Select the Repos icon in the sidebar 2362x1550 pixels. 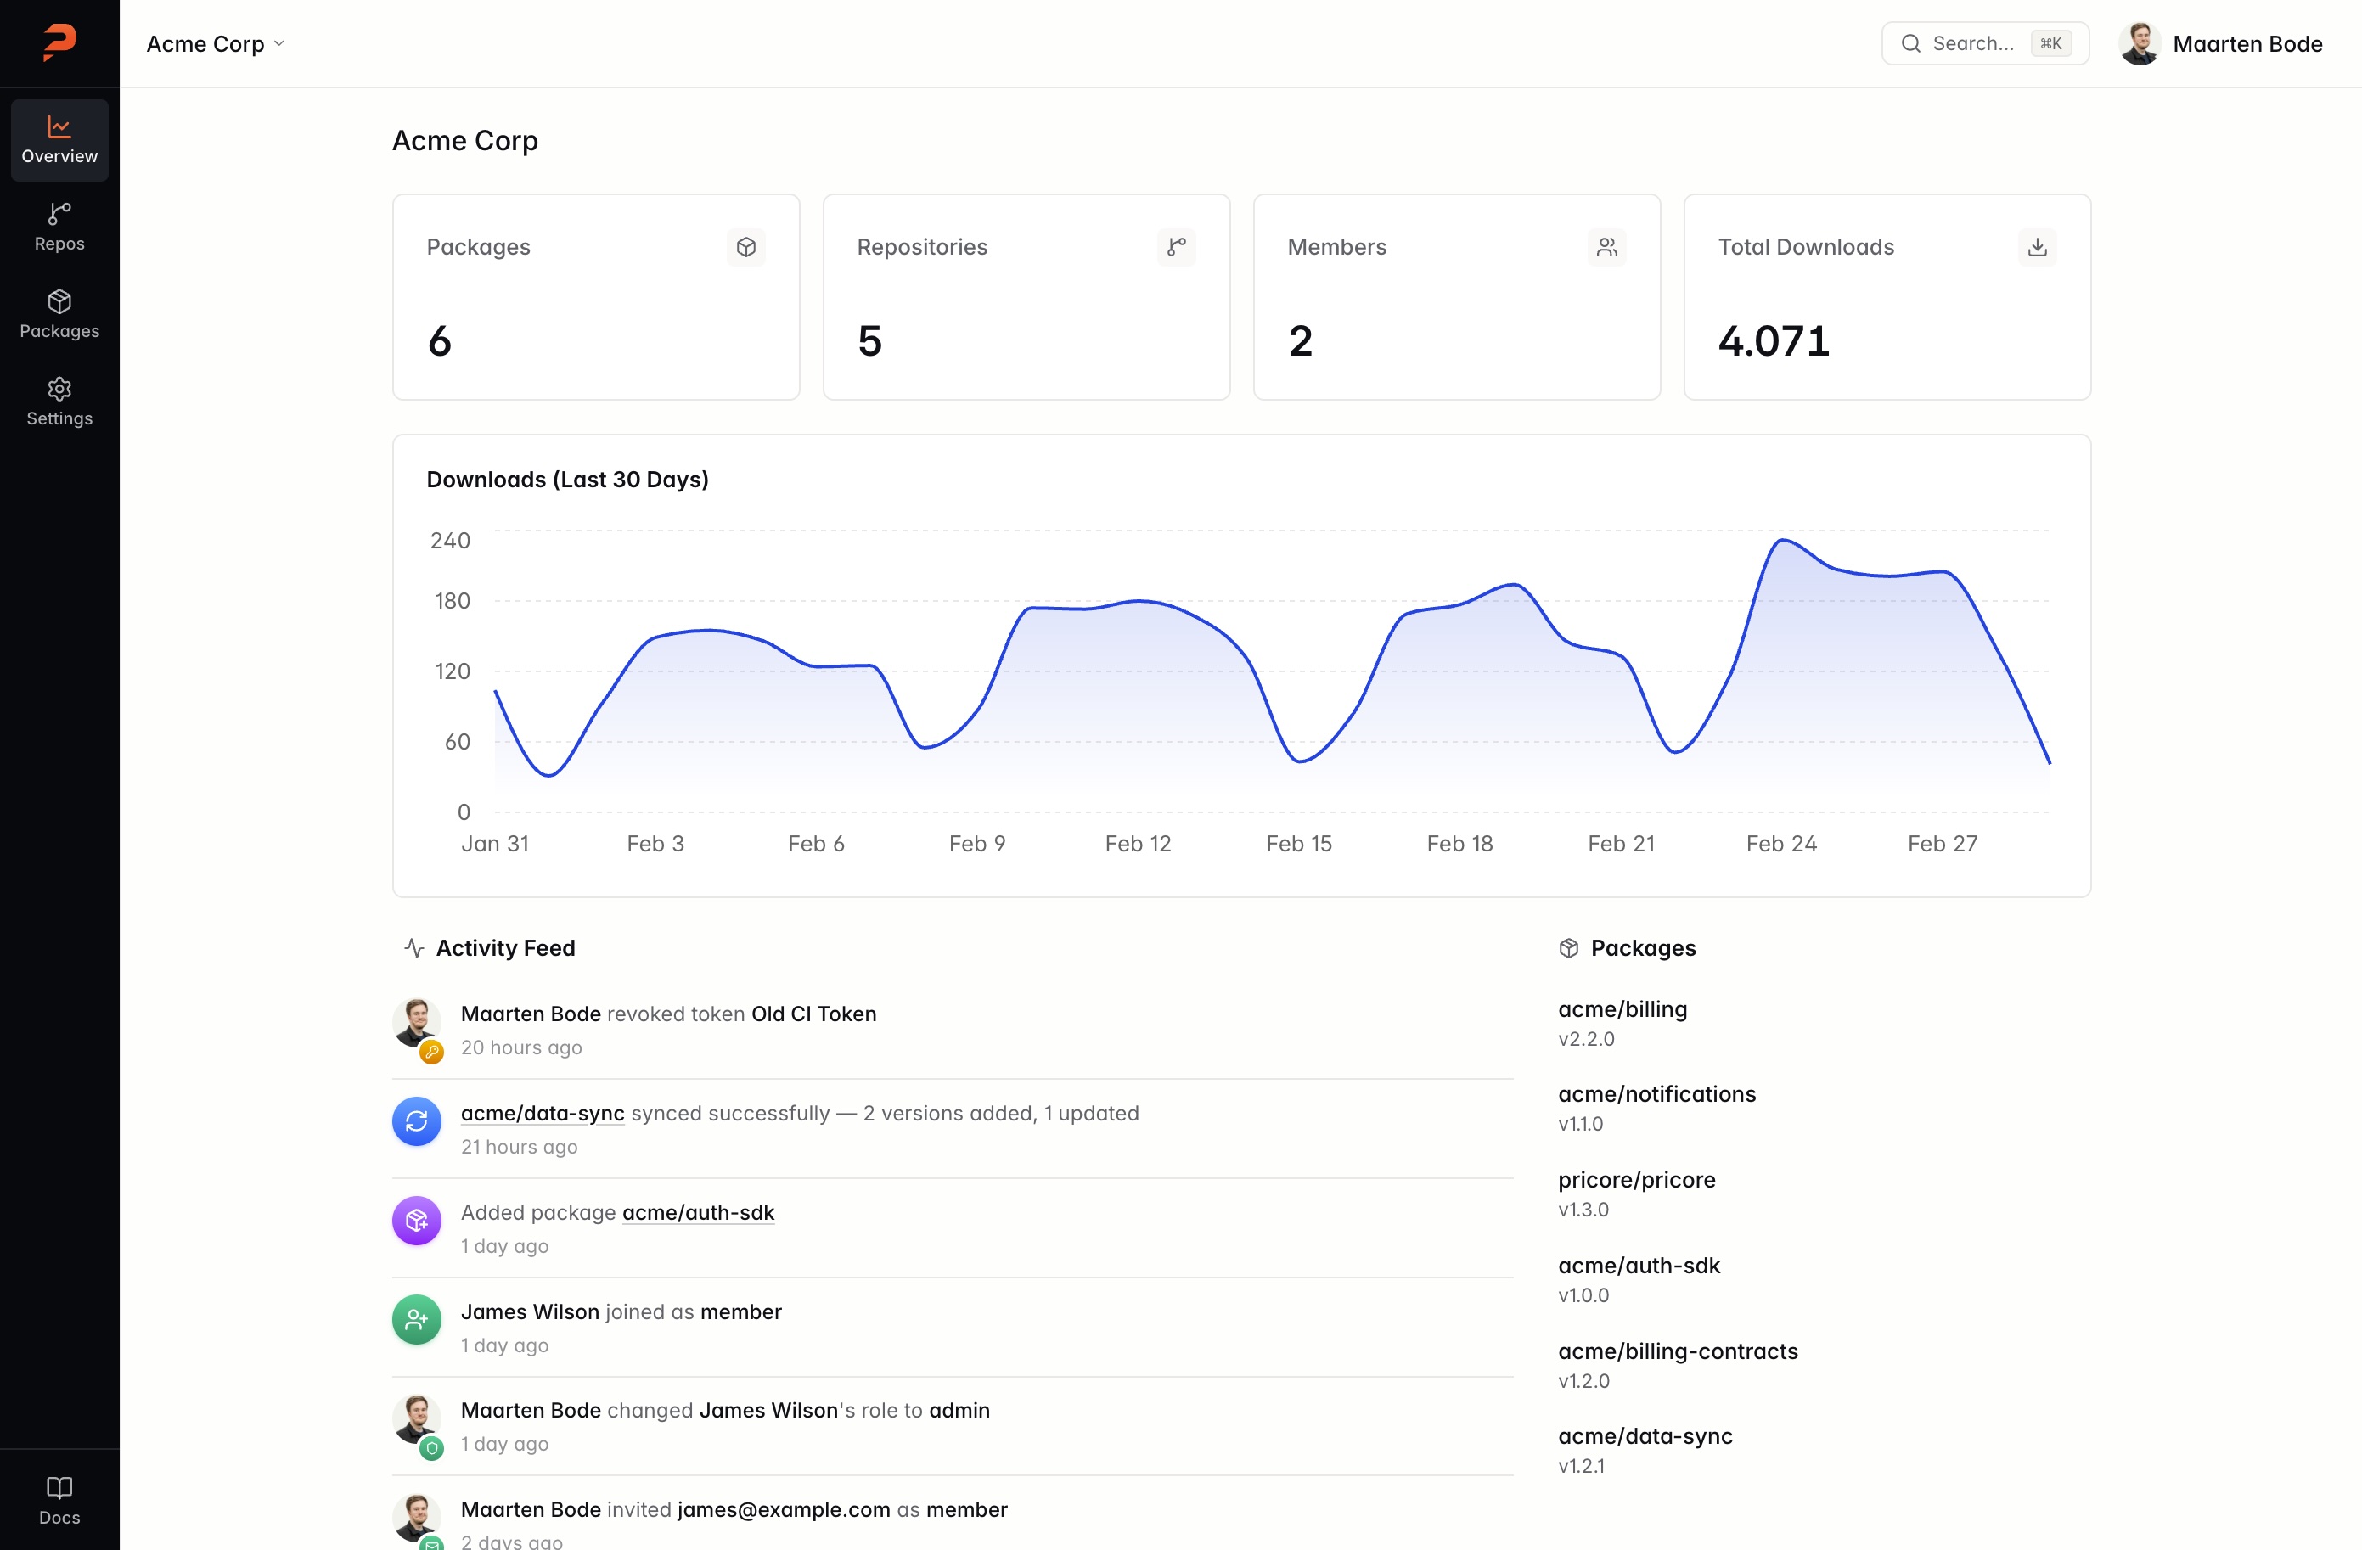point(59,227)
